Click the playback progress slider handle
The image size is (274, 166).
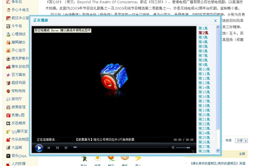[75, 147]
